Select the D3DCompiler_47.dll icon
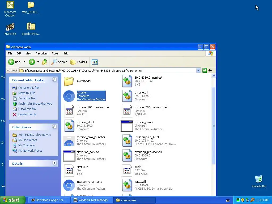The height and width of the screenshot is (204, 272). (x=127, y=141)
